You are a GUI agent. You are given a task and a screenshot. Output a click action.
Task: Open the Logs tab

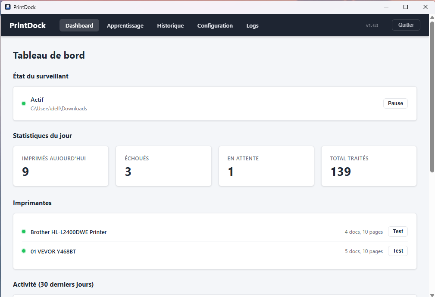click(x=252, y=25)
